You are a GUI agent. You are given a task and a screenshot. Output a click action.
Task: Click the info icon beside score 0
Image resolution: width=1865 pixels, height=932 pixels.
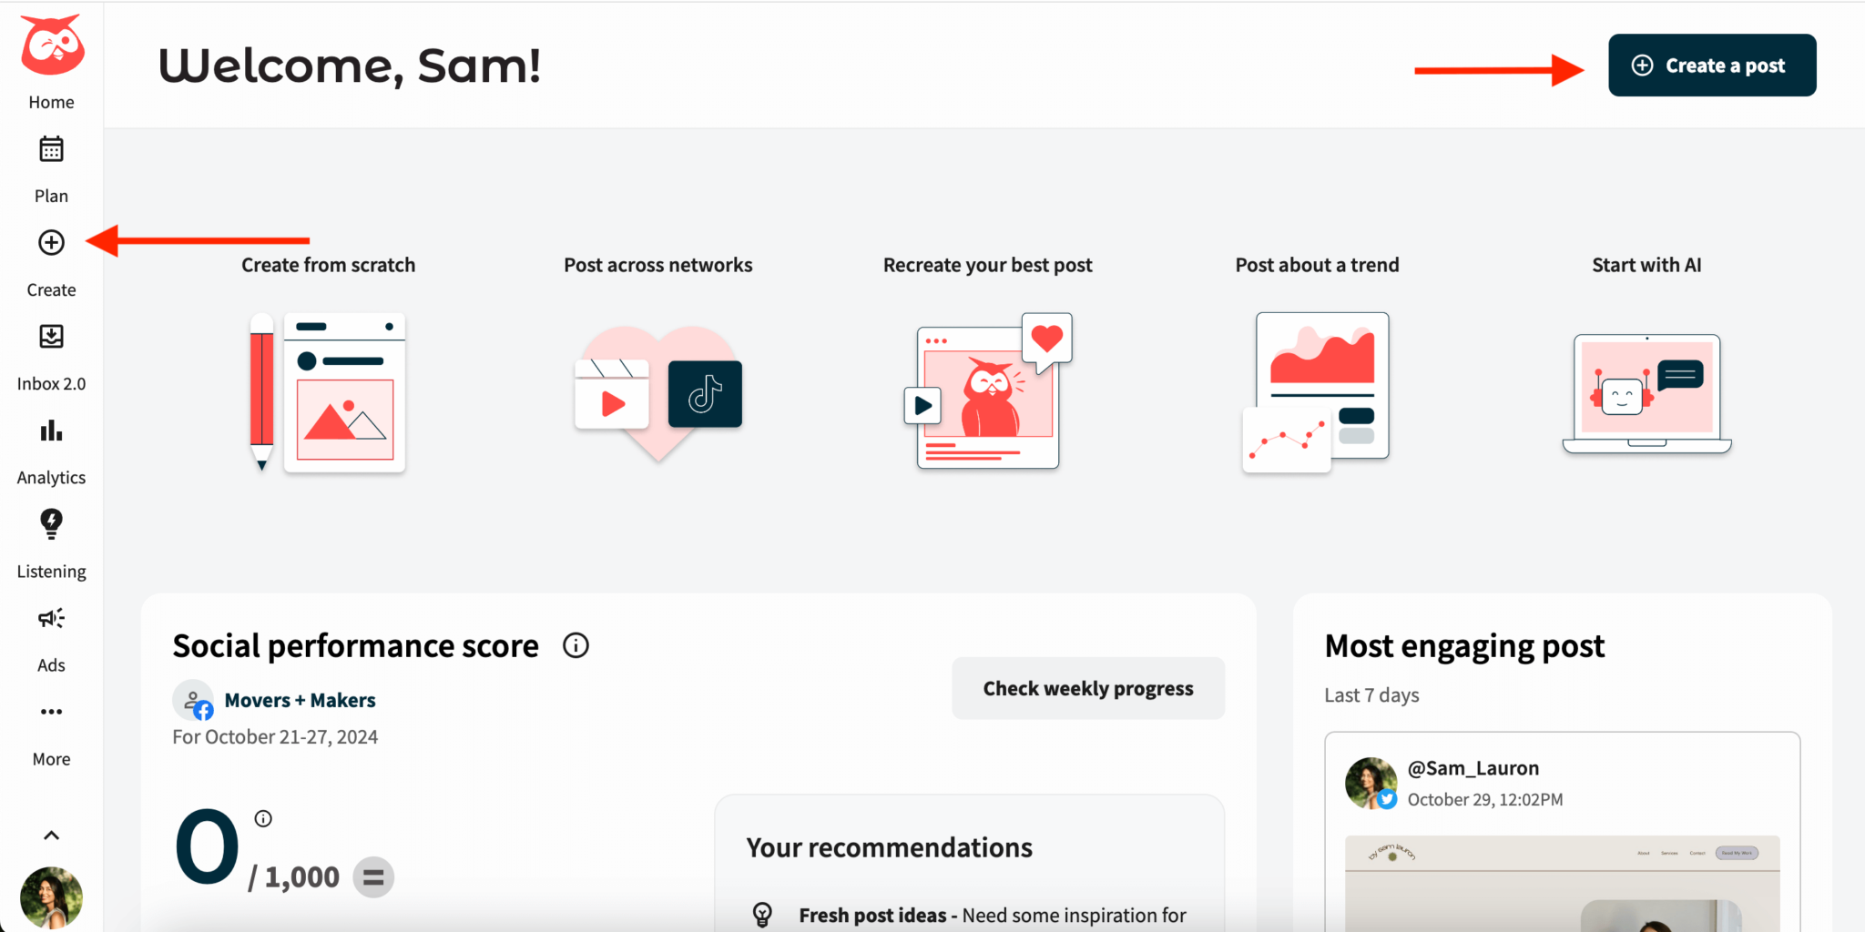263,818
